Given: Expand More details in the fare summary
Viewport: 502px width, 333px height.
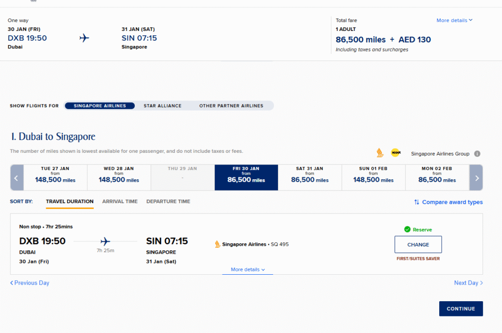Looking at the screenshot, I should coord(454,21).
